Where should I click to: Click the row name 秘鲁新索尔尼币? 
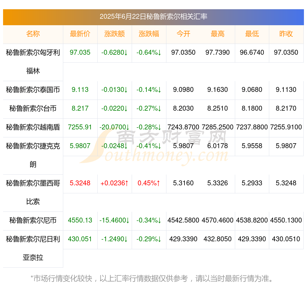(33, 220)
